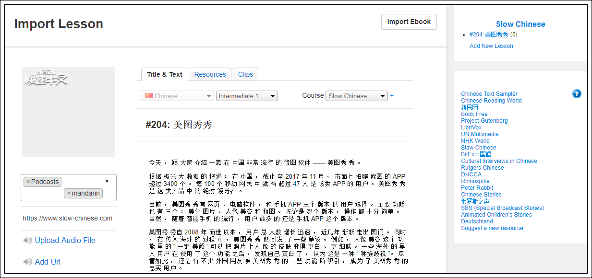Clear all tags with the x icon

coord(107,181)
